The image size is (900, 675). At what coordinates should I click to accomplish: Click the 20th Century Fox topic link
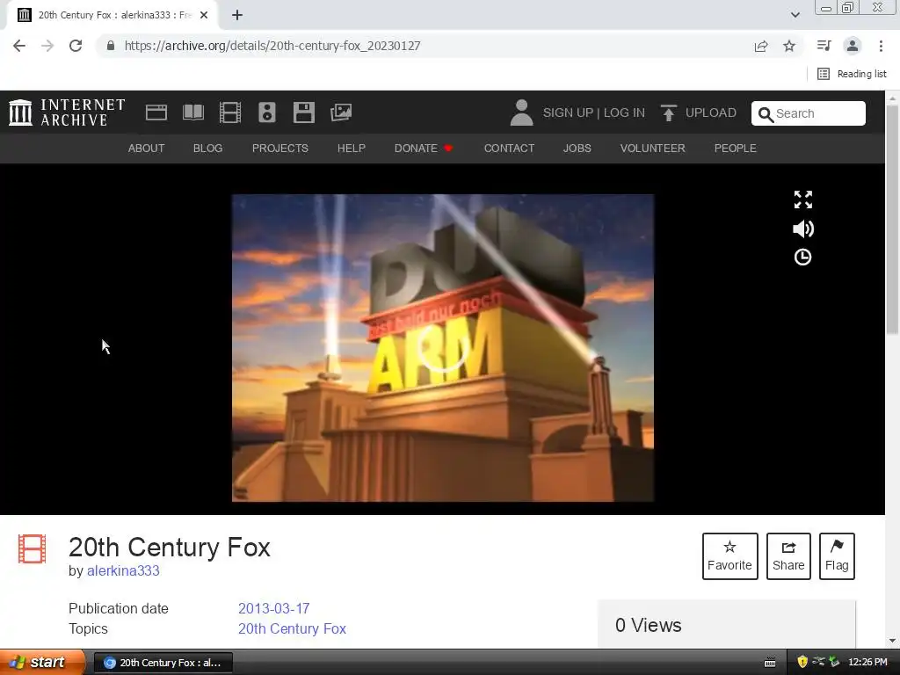pyautogui.click(x=292, y=628)
